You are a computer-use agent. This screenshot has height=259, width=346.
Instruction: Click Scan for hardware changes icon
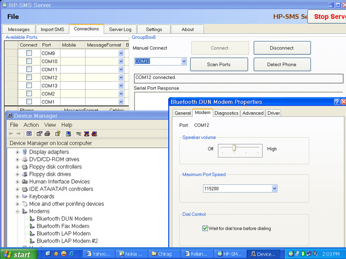[68, 134]
